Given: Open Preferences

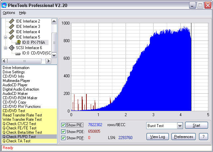Looking at the screenshot, I should pyautogui.click(x=183, y=137).
